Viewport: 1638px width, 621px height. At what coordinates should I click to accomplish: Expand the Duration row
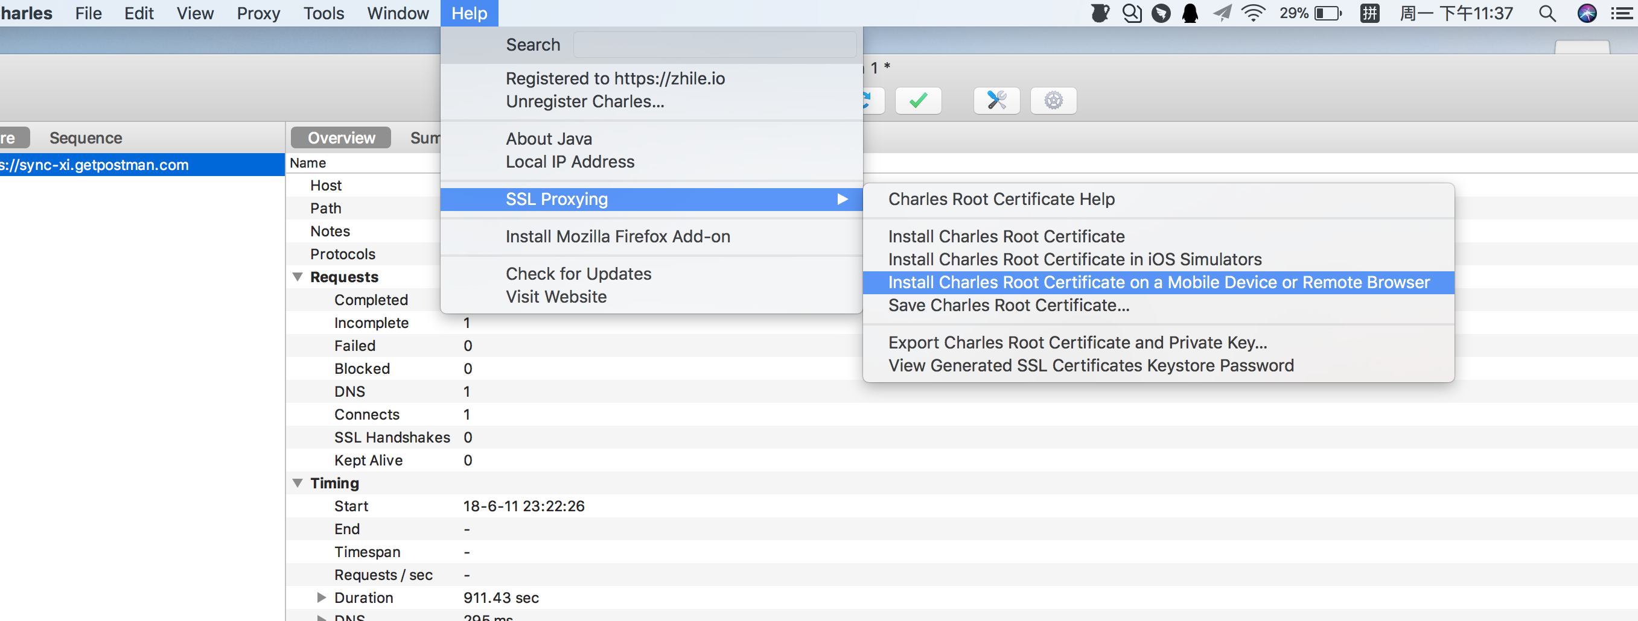tap(321, 597)
